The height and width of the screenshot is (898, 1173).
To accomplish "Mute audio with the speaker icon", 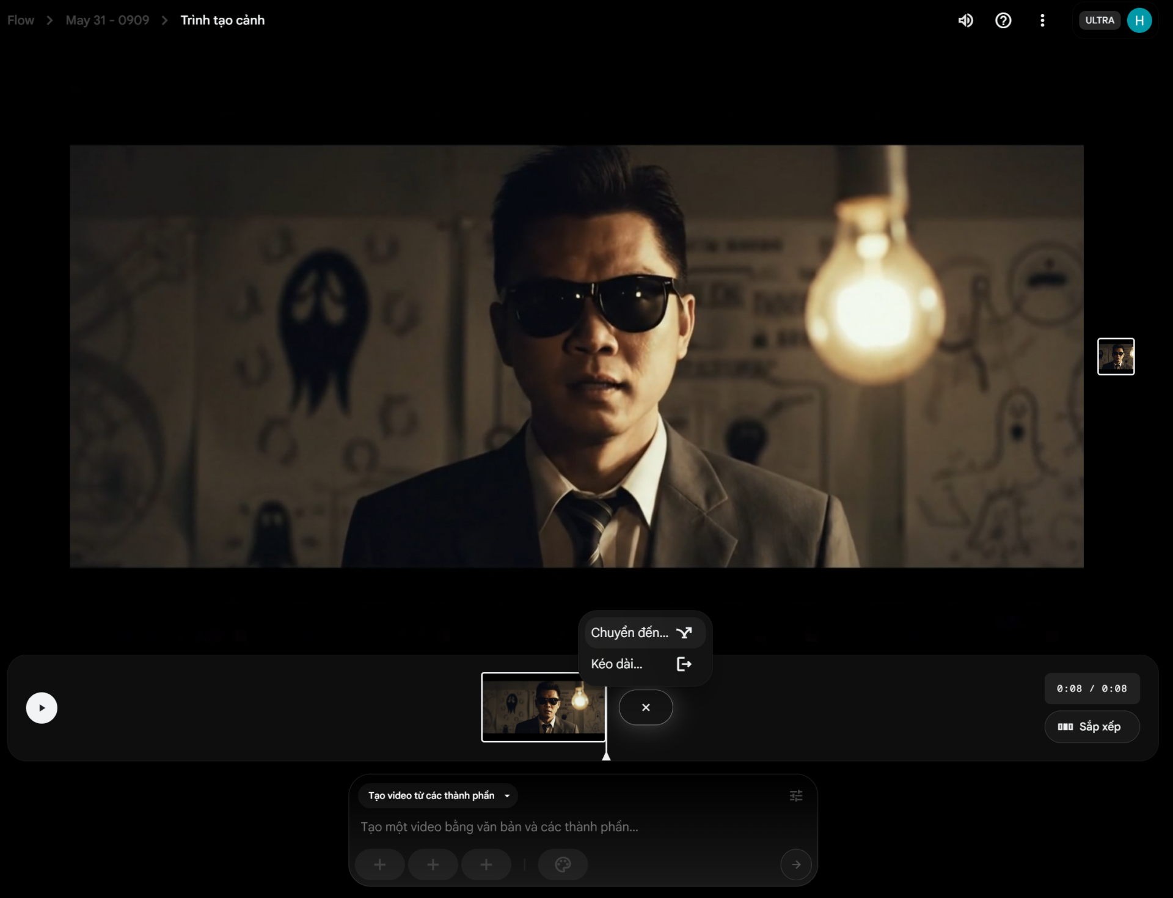I will pyautogui.click(x=965, y=21).
